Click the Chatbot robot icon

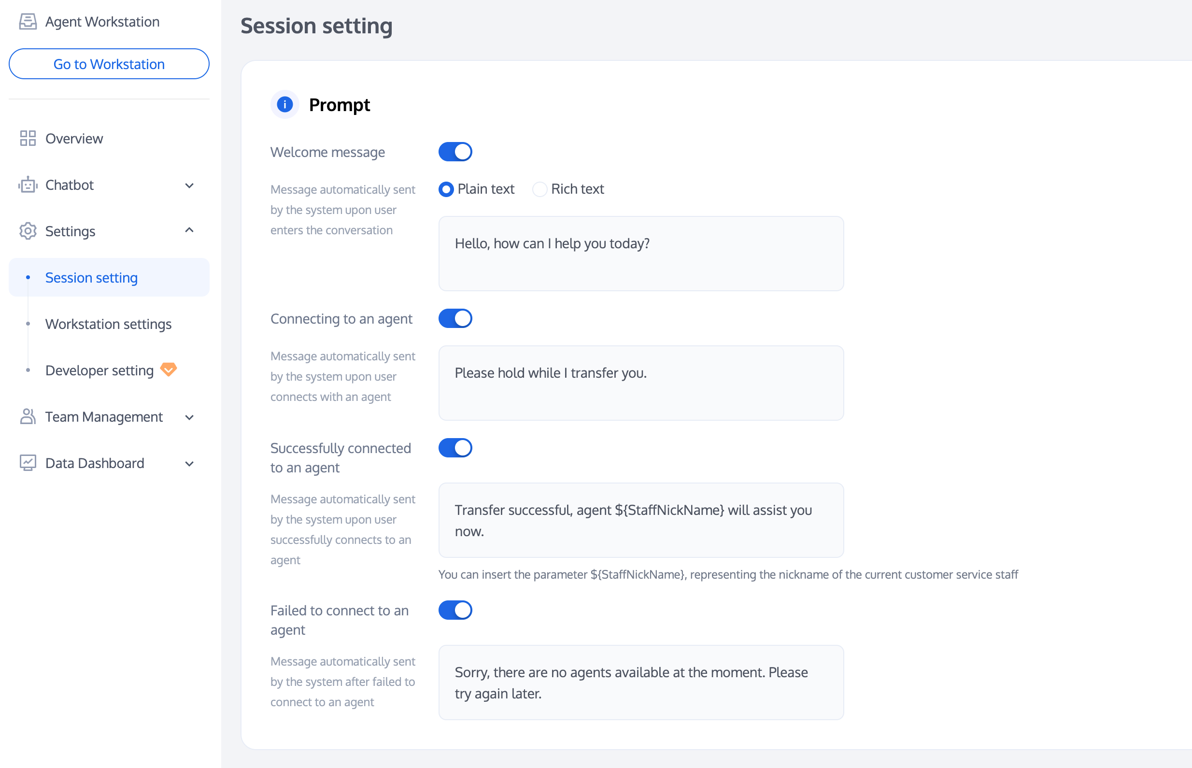point(28,185)
